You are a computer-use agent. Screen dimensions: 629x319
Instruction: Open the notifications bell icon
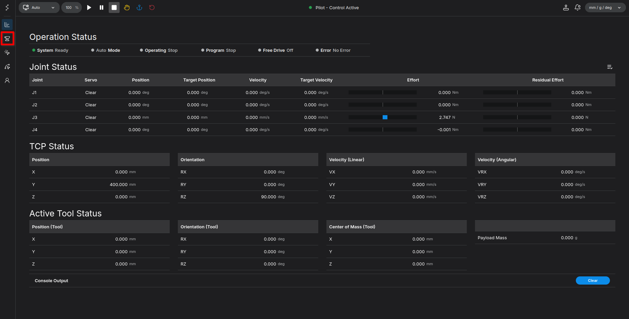tap(578, 7)
